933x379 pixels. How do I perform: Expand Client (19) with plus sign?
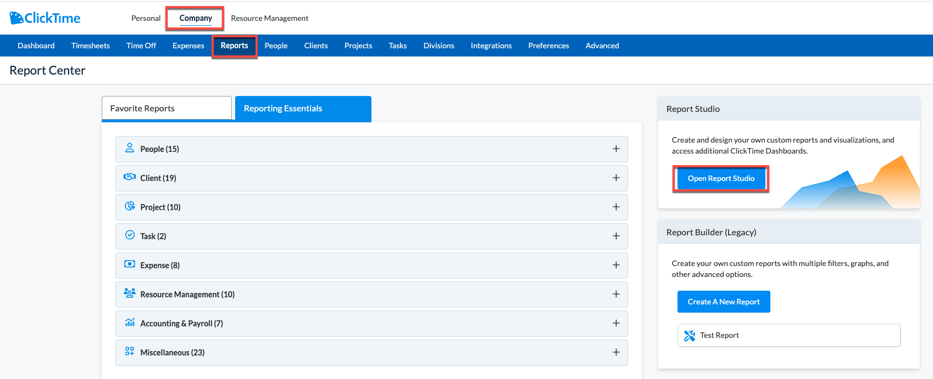tap(616, 178)
